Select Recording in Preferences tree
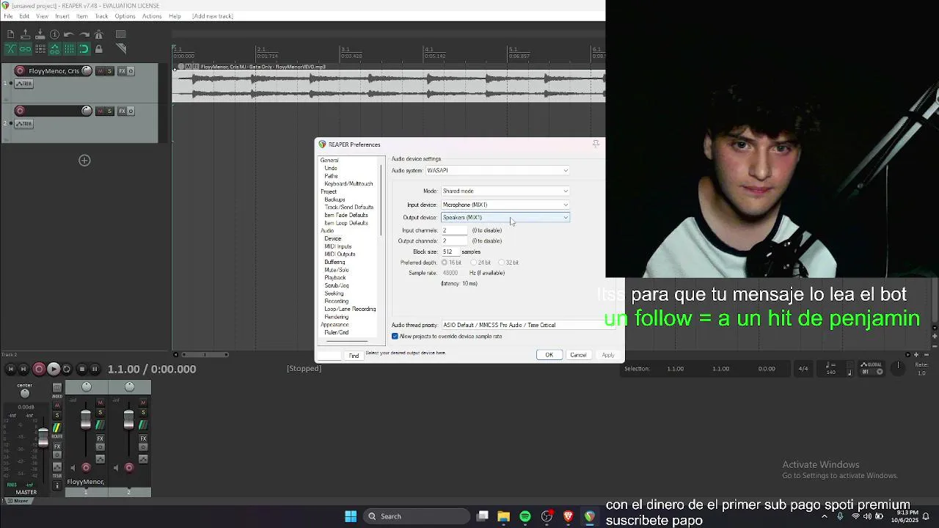Viewport: 939px width, 528px height. (337, 301)
